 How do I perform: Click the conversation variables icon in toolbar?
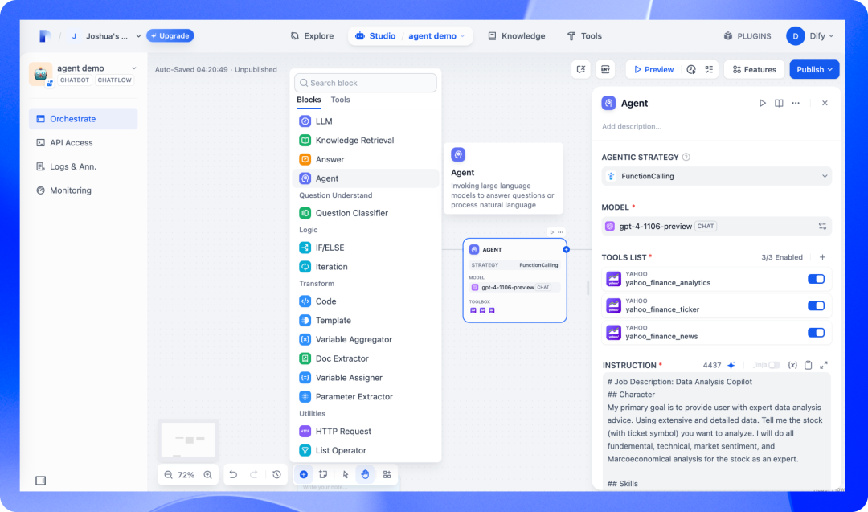click(x=581, y=69)
